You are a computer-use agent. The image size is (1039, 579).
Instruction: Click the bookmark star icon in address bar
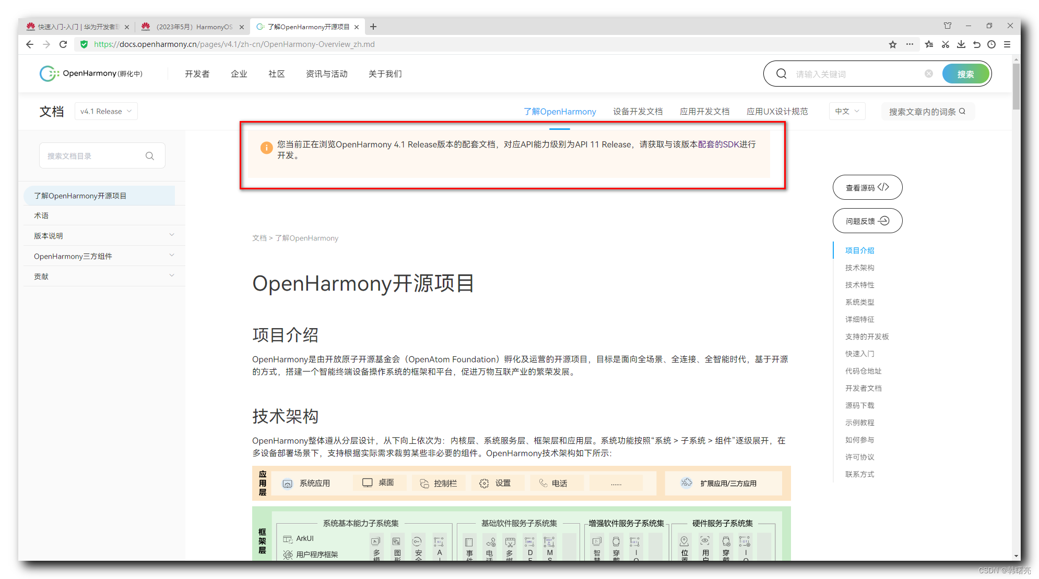pos(893,44)
